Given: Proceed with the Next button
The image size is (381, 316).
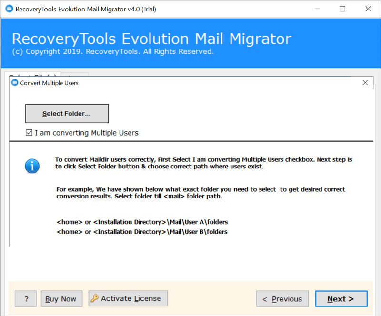Looking at the screenshot, I should [x=341, y=299].
